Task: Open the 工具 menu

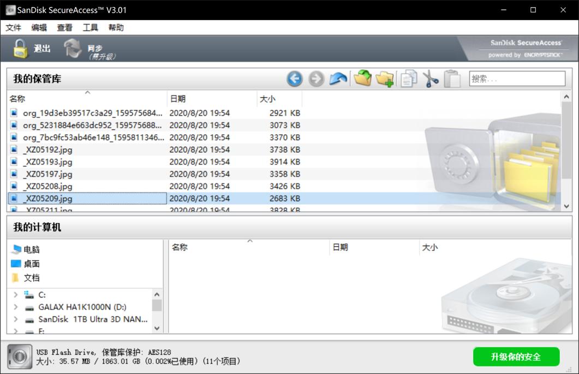Action: click(x=90, y=27)
